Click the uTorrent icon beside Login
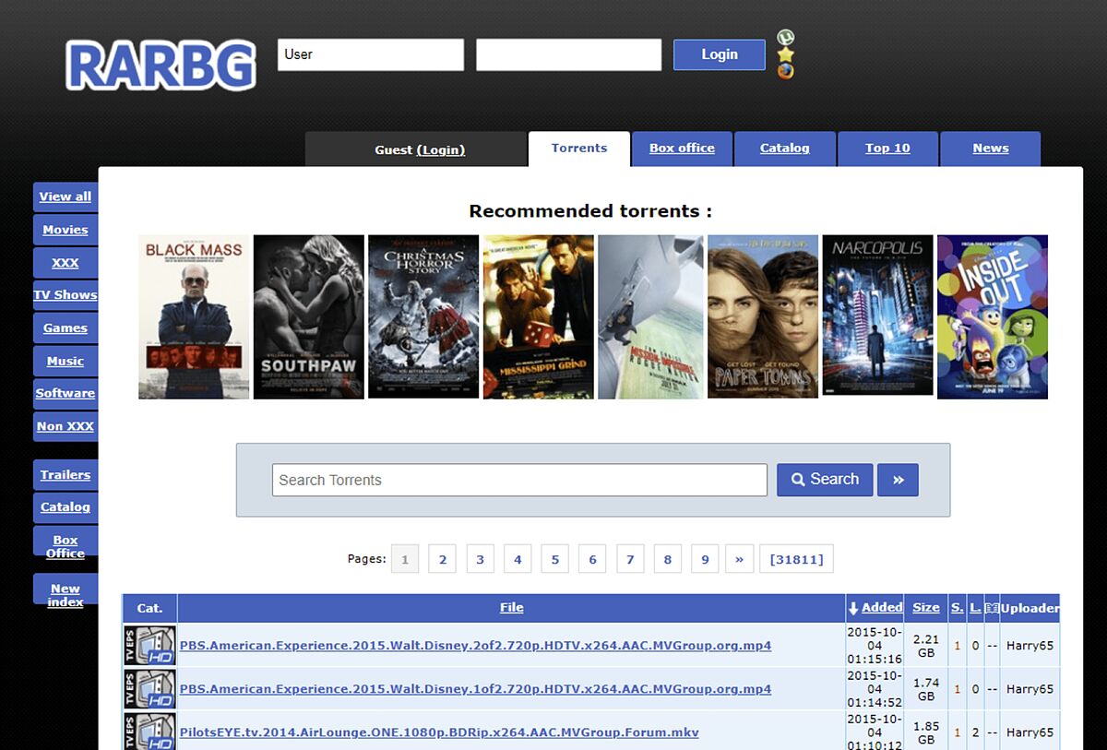Screen dimensions: 1107x750 click(x=785, y=38)
